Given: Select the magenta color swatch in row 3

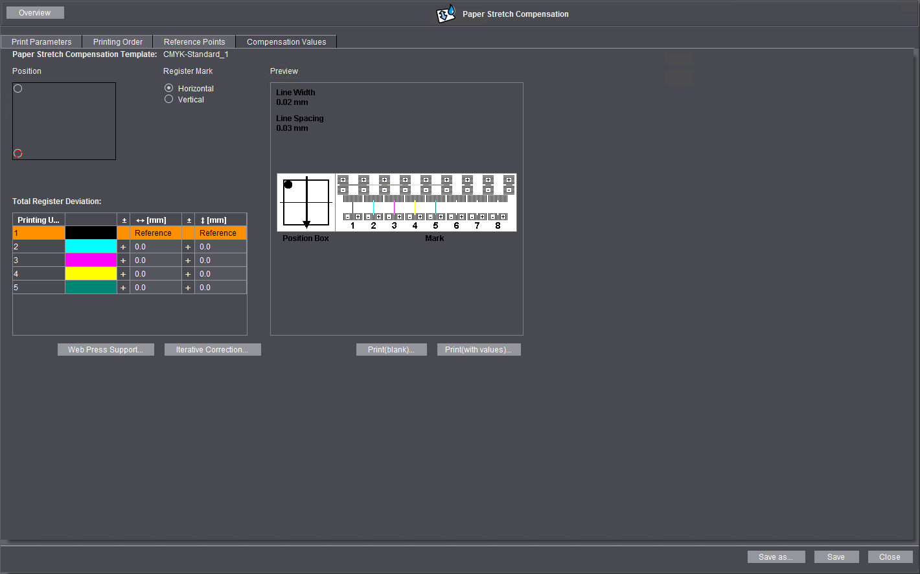Looking at the screenshot, I should coord(91,260).
